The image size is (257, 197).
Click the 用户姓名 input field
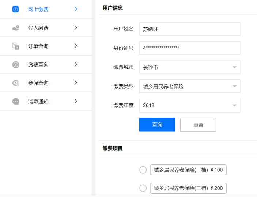click(x=189, y=29)
